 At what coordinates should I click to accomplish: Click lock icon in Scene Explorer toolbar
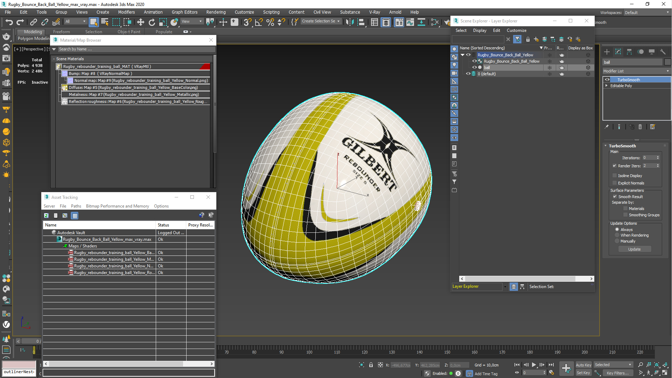tap(528, 39)
